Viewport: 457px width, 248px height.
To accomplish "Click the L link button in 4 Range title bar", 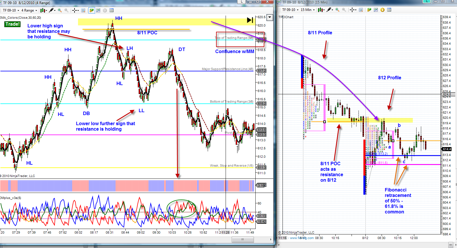I will pyautogui.click(x=241, y=2).
